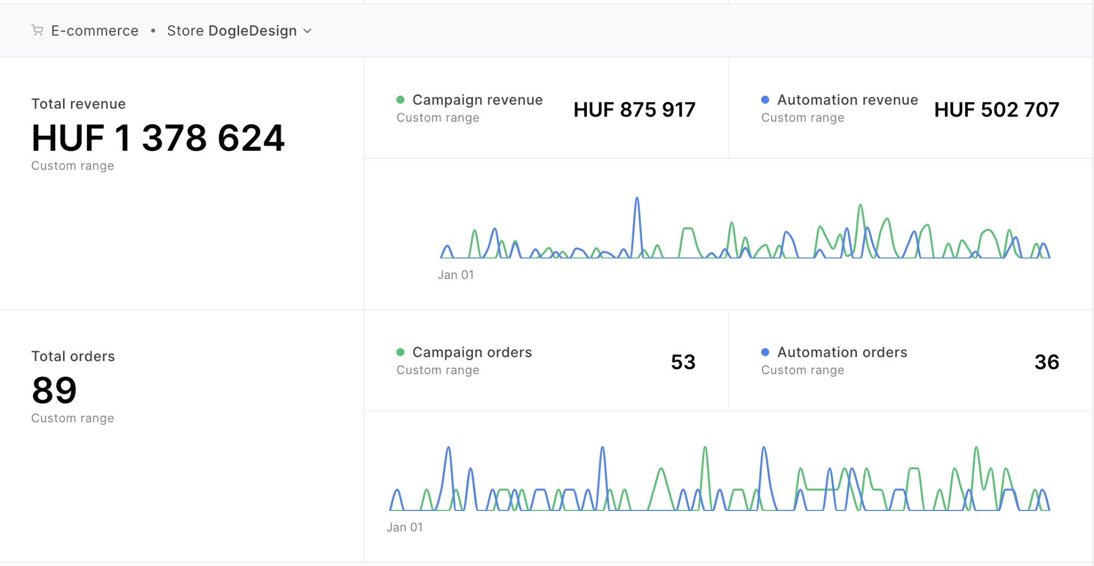
Task: Click the Total orders value 89
Action: [53, 390]
